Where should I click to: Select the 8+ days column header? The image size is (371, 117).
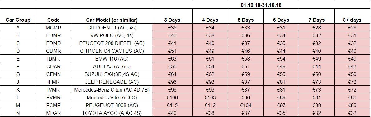pyautogui.click(x=352, y=20)
